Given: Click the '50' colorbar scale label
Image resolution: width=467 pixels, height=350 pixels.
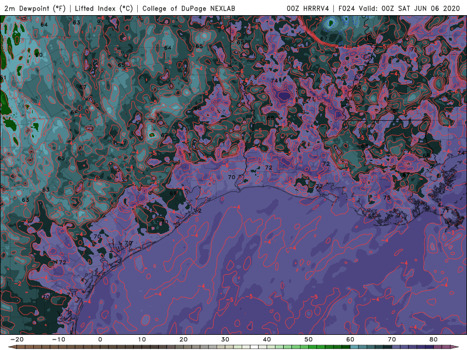Looking at the screenshot, I should click(x=309, y=339).
